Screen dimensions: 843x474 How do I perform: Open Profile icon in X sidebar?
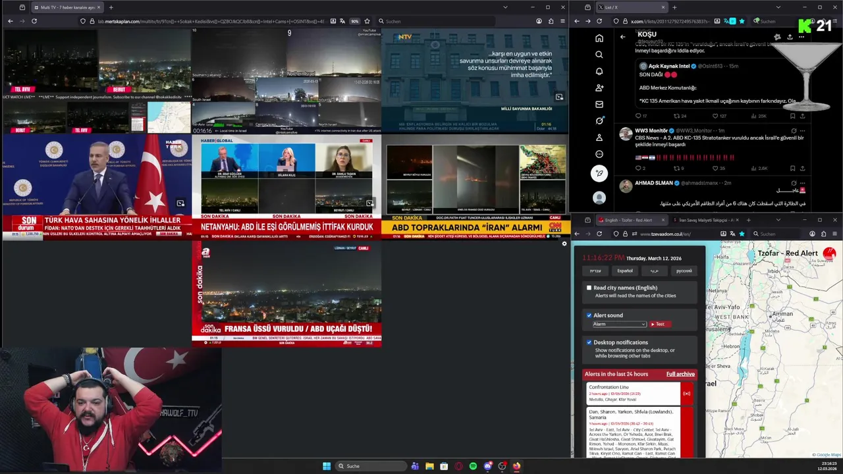pyautogui.click(x=599, y=138)
